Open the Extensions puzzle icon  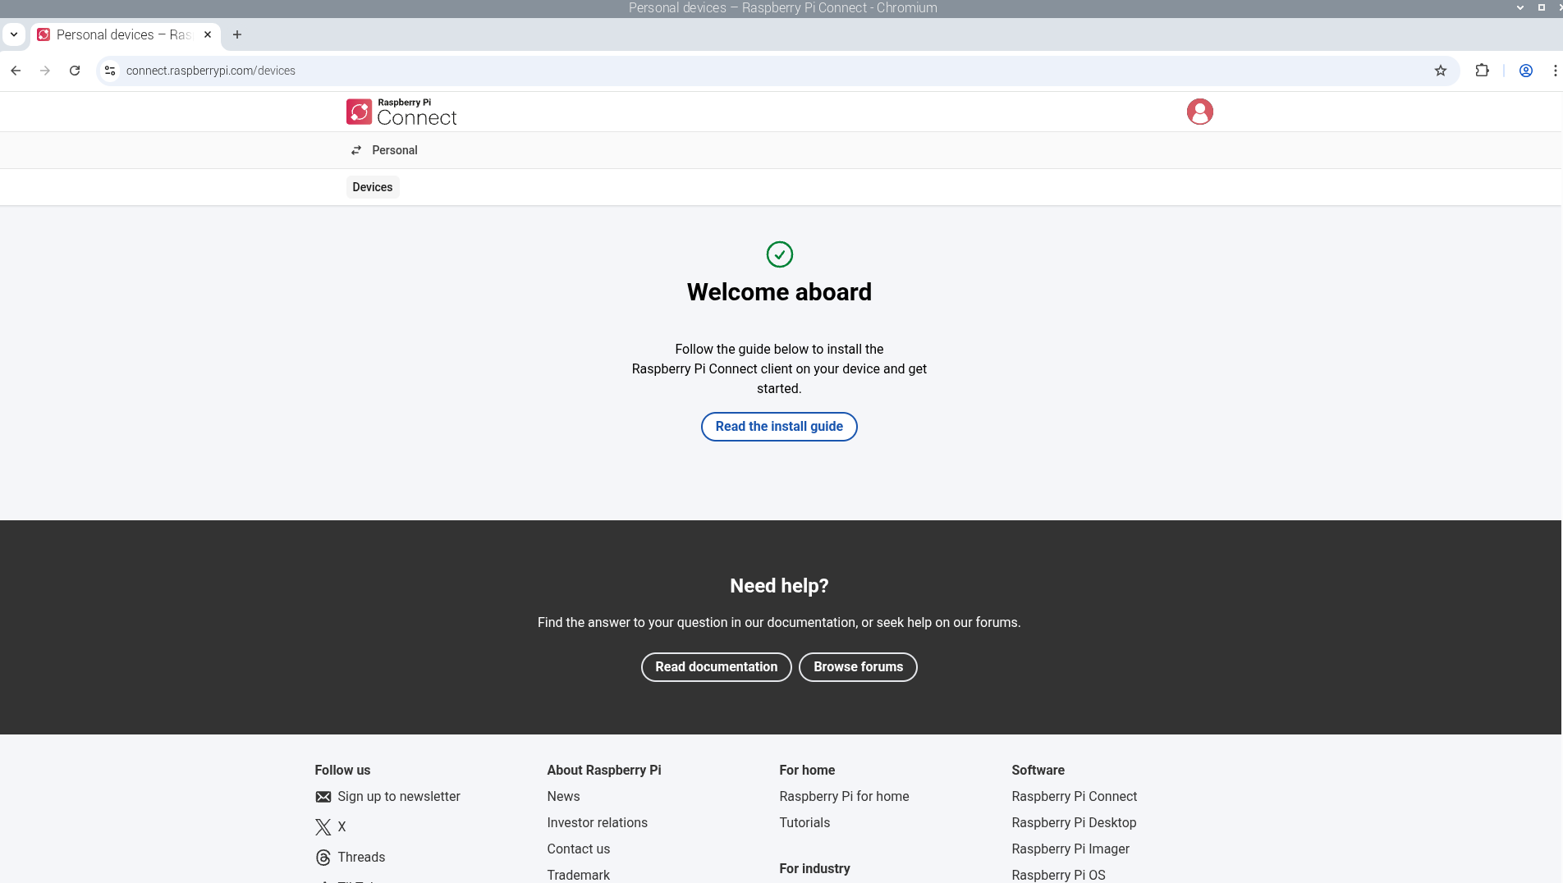(1482, 71)
